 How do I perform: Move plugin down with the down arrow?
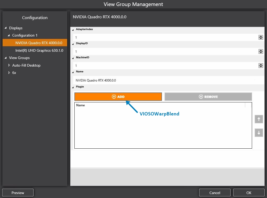(259, 133)
